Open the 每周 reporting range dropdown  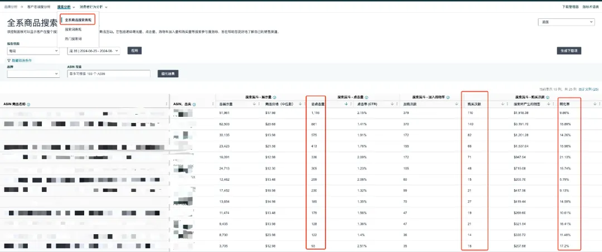33,51
